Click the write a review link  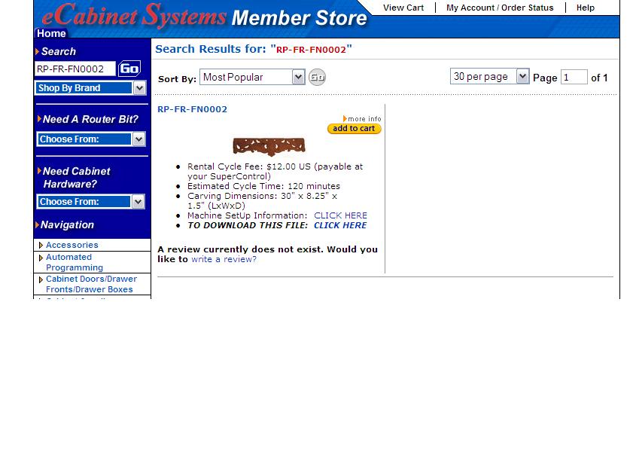click(x=224, y=259)
